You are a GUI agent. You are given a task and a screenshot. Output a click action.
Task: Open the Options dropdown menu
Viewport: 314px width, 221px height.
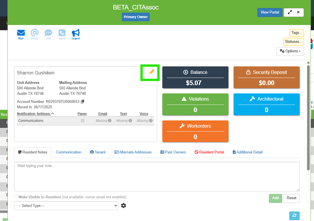pos(290,51)
